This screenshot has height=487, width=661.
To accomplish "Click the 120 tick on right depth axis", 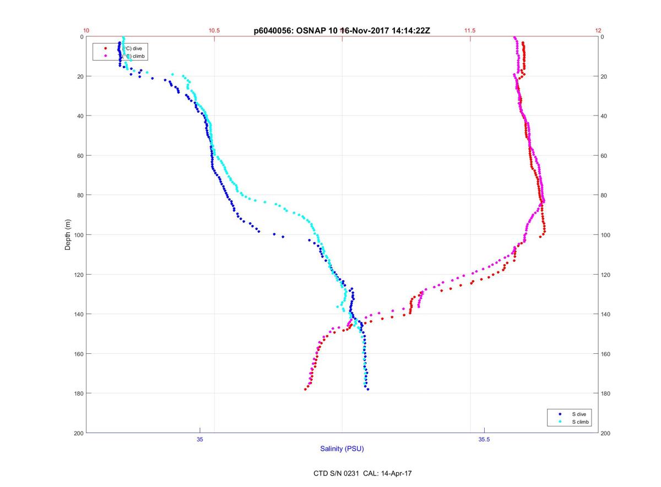I will pos(606,275).
